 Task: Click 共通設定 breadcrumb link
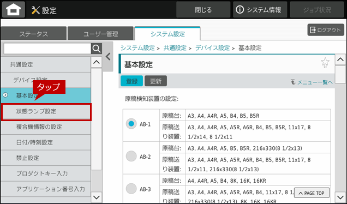[175, 48]
